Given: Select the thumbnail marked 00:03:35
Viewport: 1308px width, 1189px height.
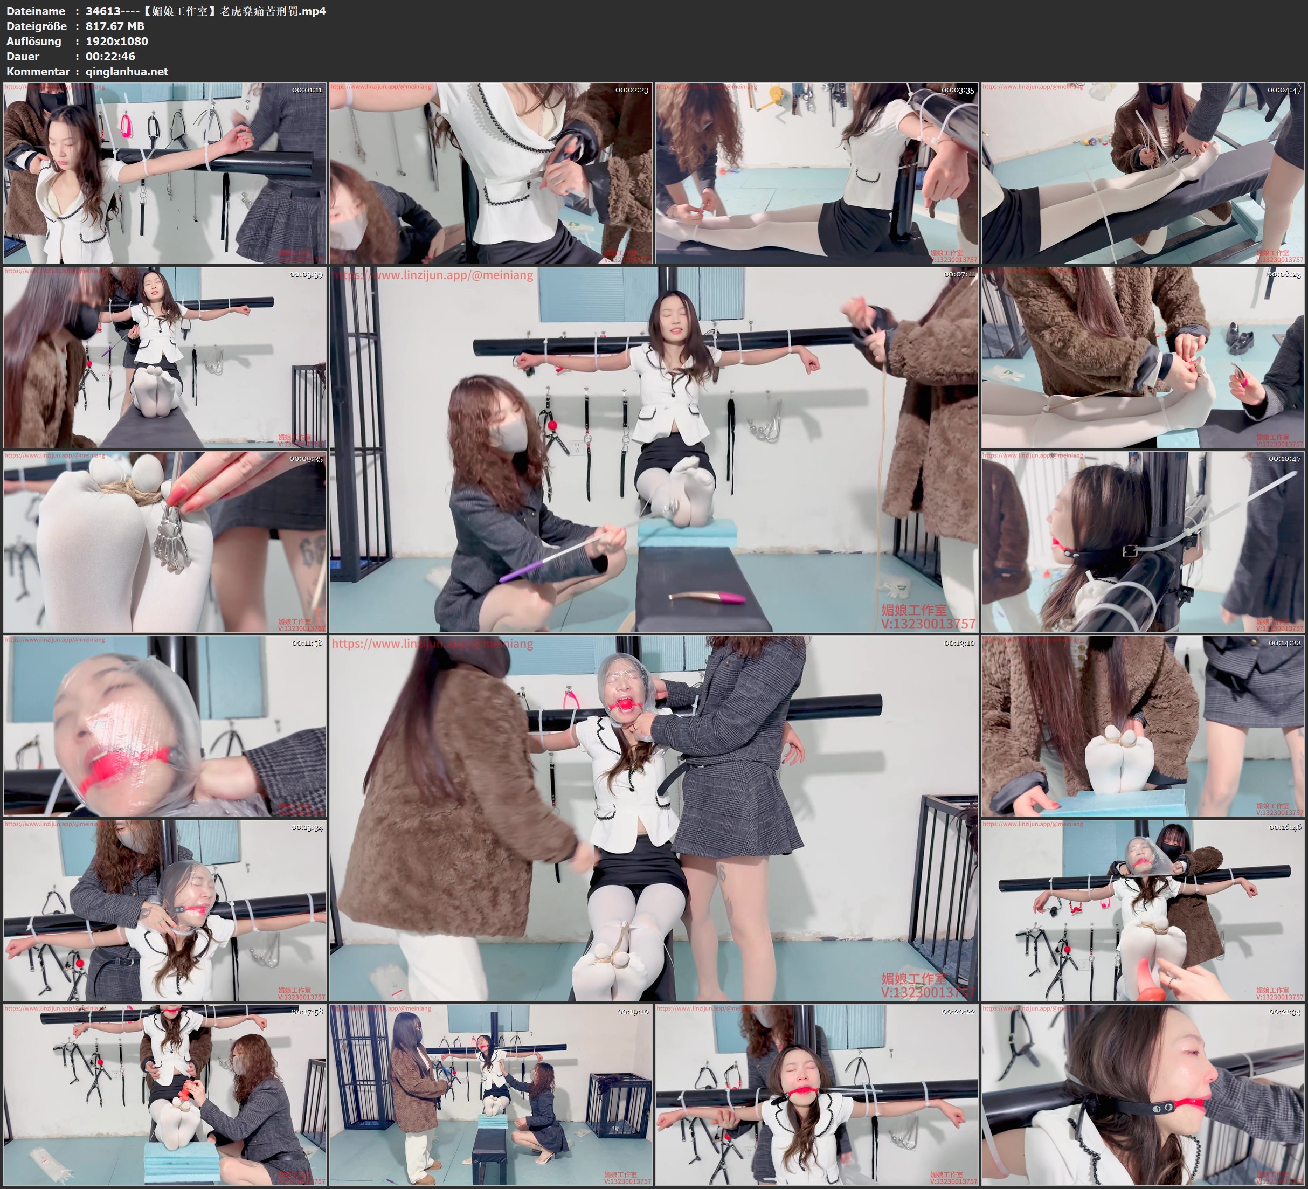Looking at the screenshot, I should coord(816,172).
